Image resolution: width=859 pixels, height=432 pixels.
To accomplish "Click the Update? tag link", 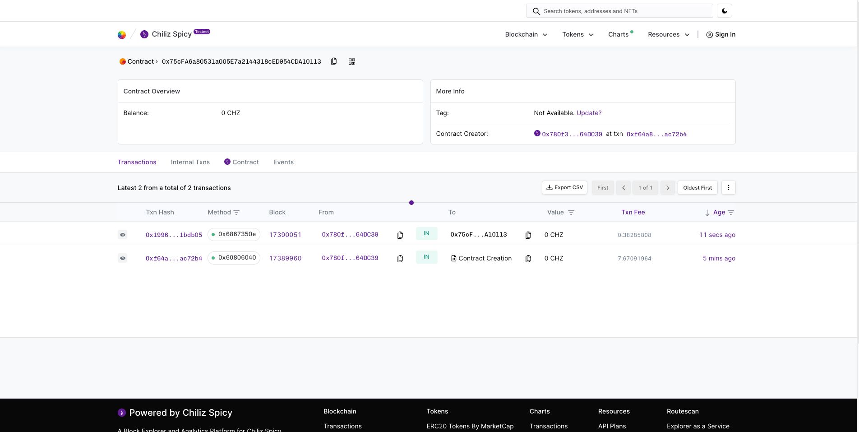I will (589, 113).
